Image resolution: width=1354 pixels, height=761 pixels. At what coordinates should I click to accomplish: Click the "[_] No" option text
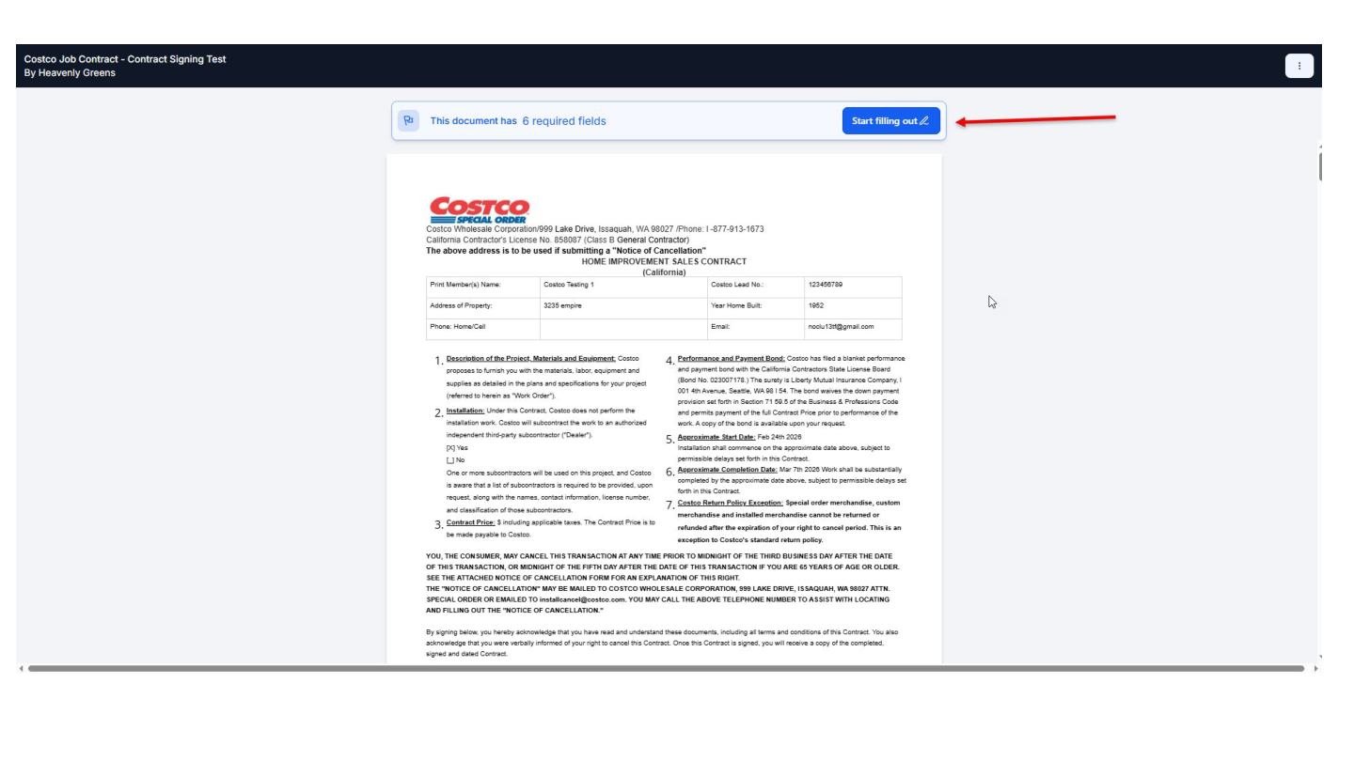click(x=456, y=460)
